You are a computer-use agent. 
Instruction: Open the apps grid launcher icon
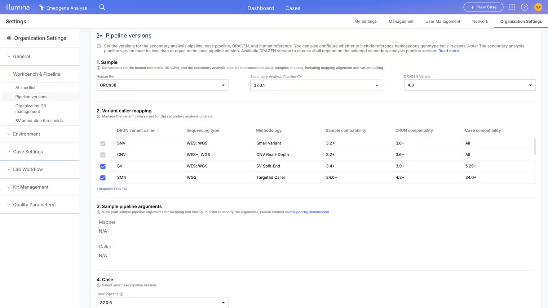(512, 7)
